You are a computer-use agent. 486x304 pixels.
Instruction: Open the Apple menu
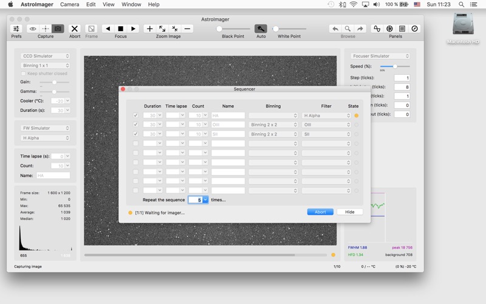10,4
